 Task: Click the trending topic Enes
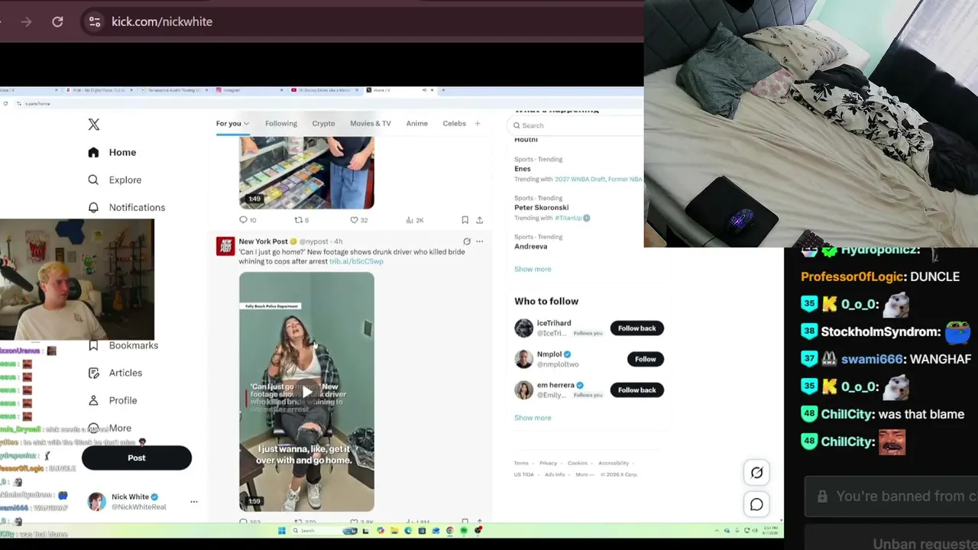click(523, 169)
